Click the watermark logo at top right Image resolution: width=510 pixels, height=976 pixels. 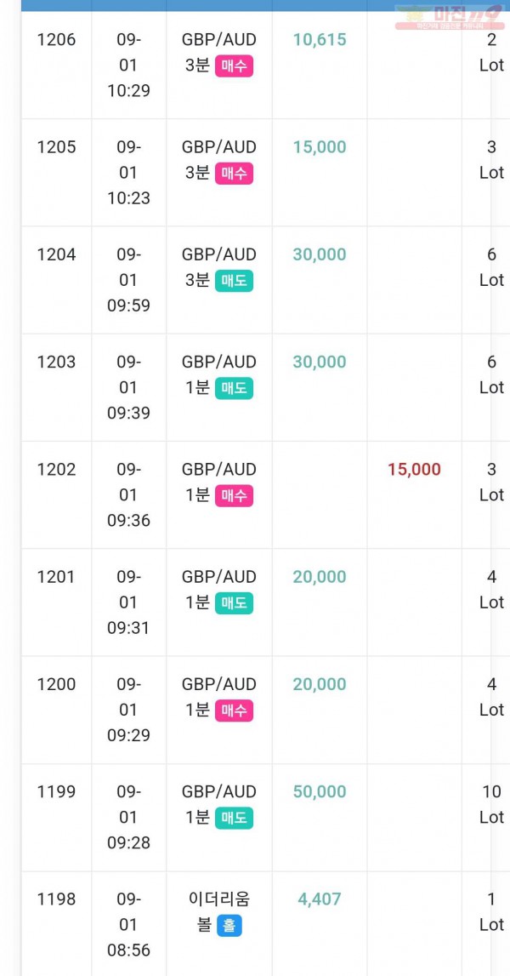coord(449,16)
